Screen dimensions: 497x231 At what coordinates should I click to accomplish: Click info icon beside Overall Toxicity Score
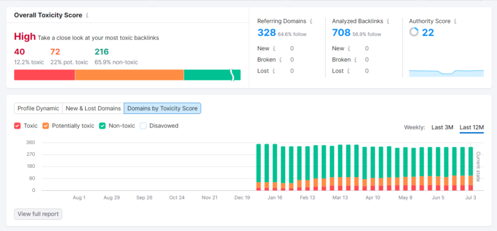pyautogui.click(x=87, y=15)
